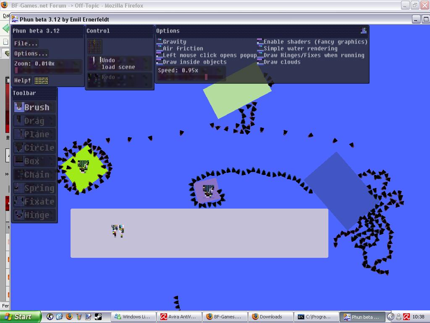Click the Toolbar panel title

pyautogui.click(x=24, y=93)
